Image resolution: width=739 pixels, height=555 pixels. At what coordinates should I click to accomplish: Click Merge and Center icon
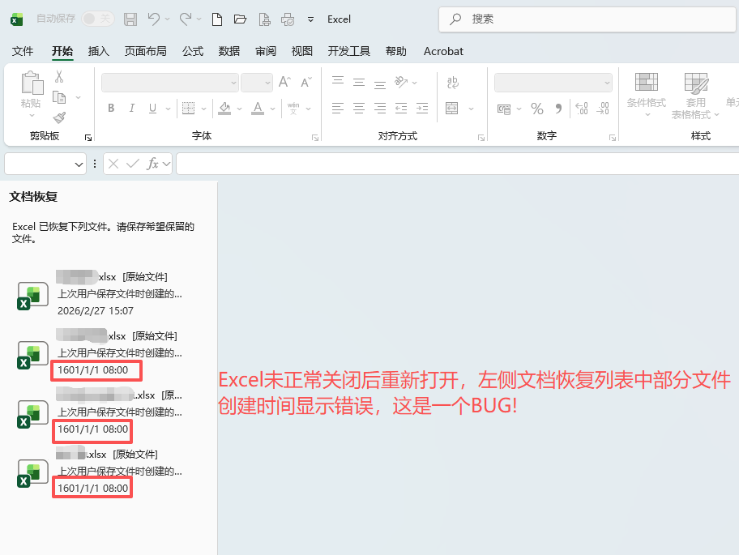click(x=452, y=109)
